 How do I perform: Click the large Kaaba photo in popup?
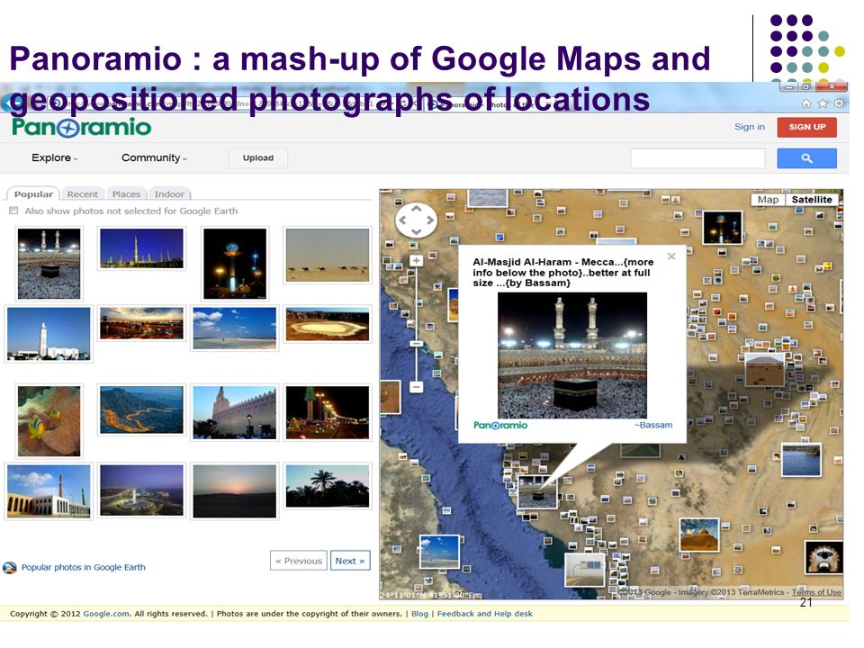pyautogui.click(x=572, y=355)
